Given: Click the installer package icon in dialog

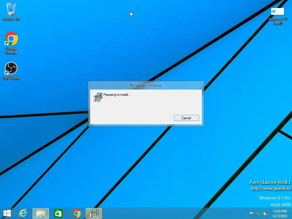Looking at the screenshot, I should tap(98, 97).
